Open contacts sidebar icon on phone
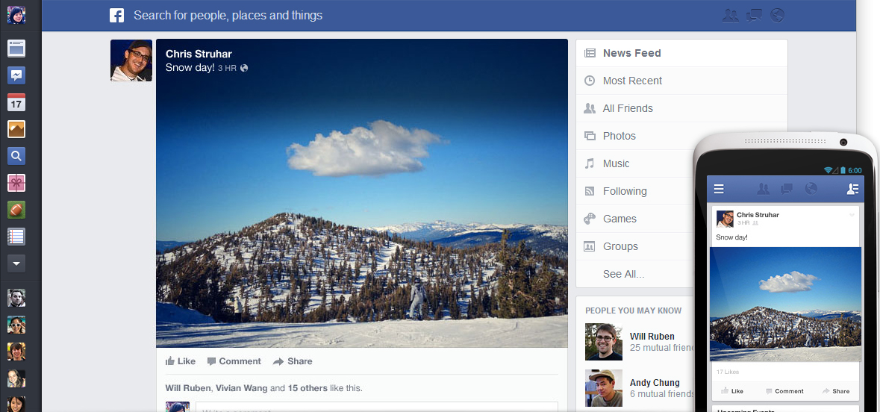This screenshot has height=412, width=880. [x=852, y=189]
